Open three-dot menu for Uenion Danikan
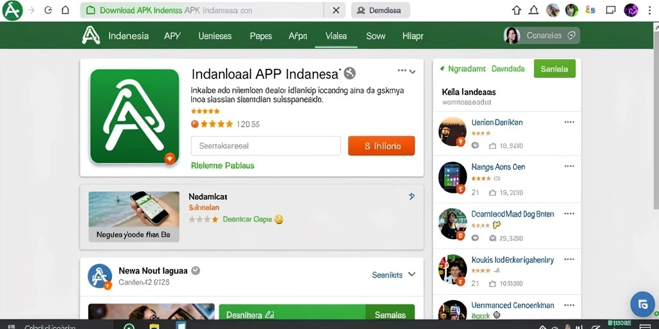The height and width of the screenshot is (329, 659). click(x=569, y=122)
